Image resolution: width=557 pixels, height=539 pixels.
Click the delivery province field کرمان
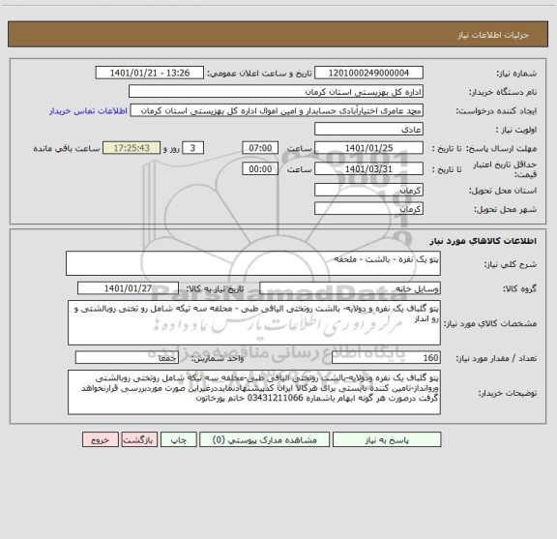pos(368,191)
